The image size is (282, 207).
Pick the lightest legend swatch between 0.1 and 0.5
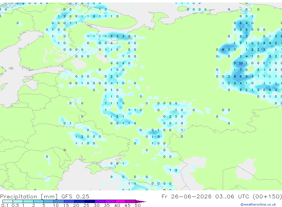[x=8, y=201]
